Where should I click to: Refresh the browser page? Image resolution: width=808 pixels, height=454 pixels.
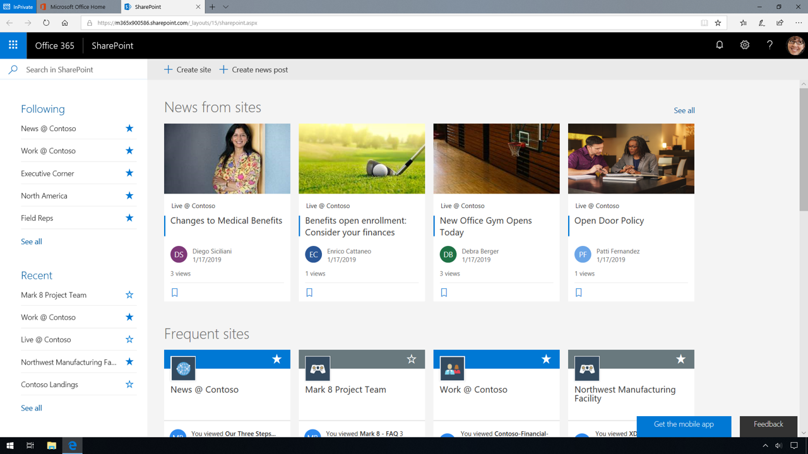pyautogui.click(x=46, y=23)
